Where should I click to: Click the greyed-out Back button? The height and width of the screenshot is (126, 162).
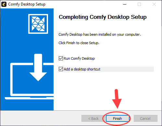(x=93, y=119)
